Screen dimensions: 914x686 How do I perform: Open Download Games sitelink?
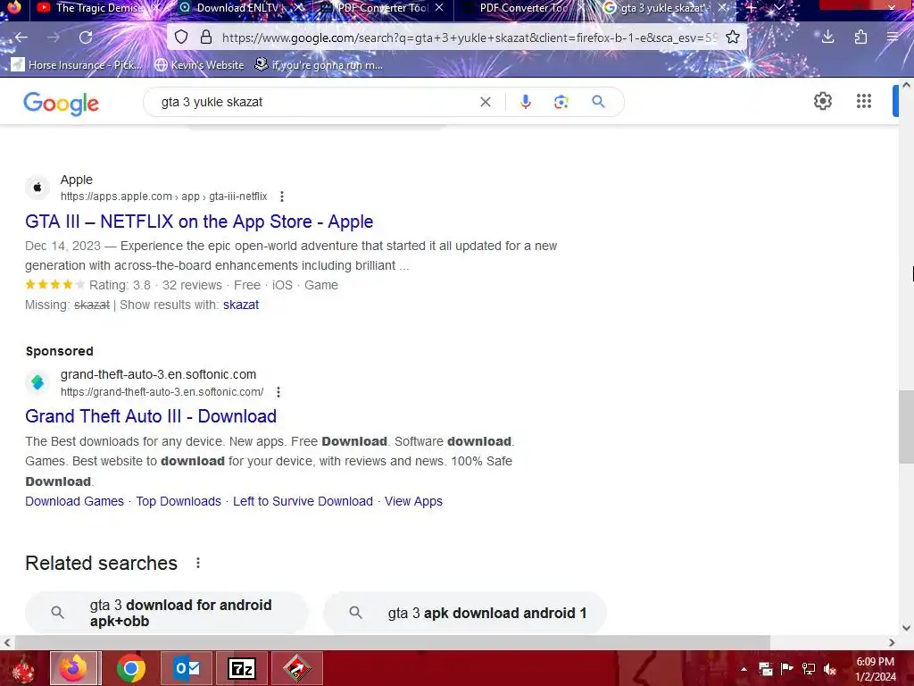click(75, 501)
